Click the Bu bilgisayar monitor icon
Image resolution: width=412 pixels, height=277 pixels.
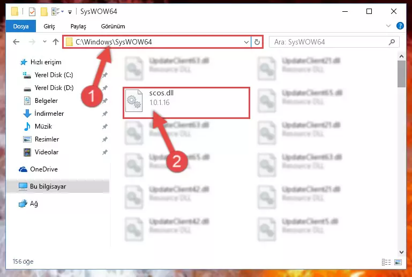pos(23,186)
